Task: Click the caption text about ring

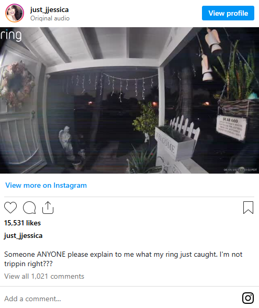Action: [123, 259]
